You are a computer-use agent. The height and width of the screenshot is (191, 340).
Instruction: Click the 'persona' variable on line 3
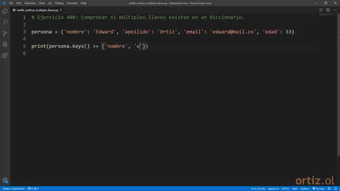pos(41,32)
